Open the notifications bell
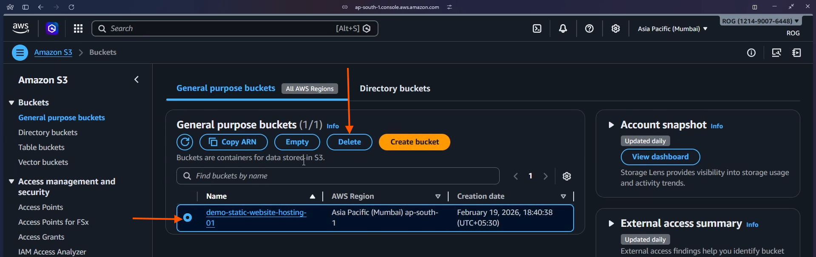816x257 pixels. coord(563,28)
